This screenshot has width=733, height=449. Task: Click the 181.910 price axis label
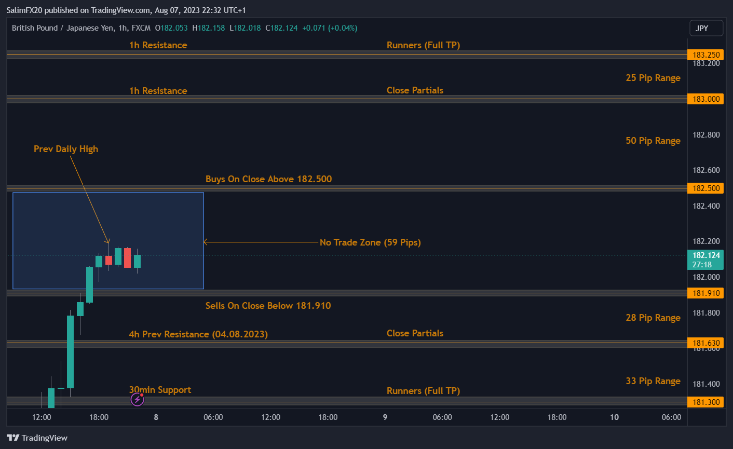[705, 293]
